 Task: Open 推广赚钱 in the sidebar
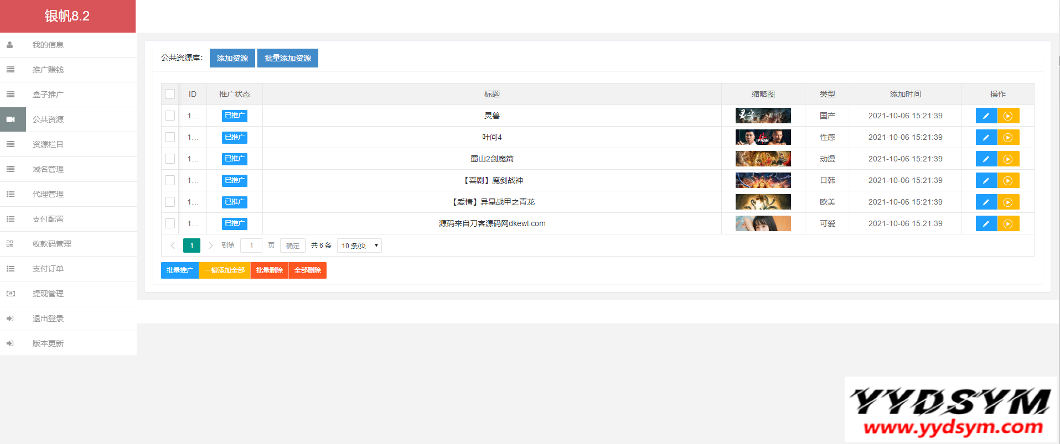(68, 70)
